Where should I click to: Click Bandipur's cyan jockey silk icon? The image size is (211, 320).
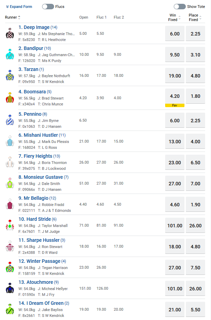point(10,54)
